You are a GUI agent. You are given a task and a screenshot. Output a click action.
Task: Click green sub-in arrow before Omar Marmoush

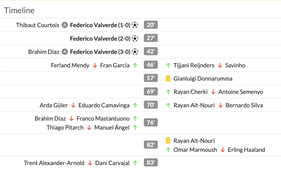pos(168,150)
